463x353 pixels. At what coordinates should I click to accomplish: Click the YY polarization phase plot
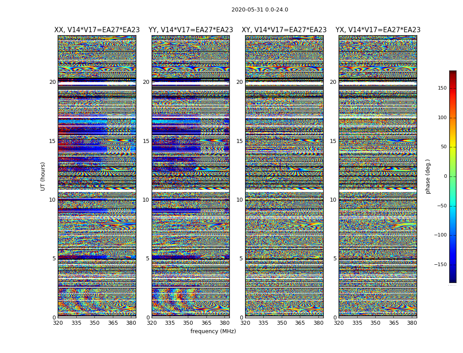point(190,176)
